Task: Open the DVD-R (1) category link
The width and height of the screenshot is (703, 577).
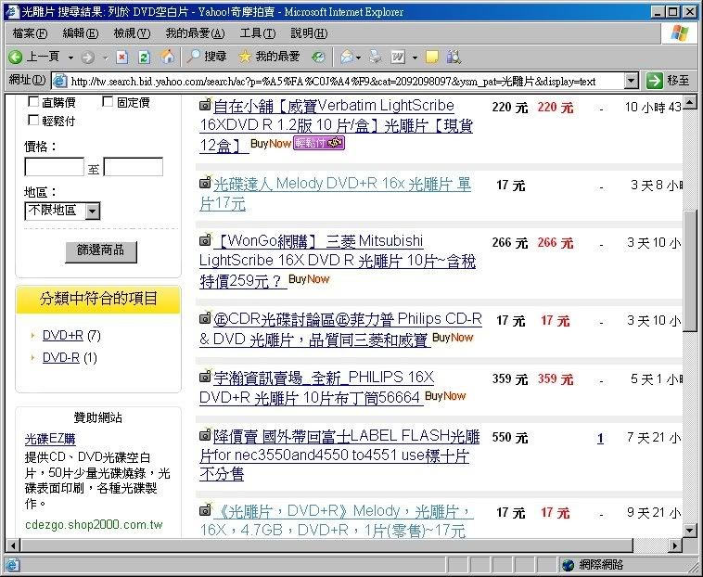Action: click(x=61, y=357)
